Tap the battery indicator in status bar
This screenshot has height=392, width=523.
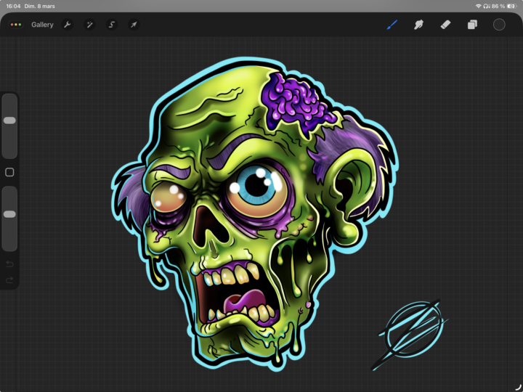(x=511, y=6)
